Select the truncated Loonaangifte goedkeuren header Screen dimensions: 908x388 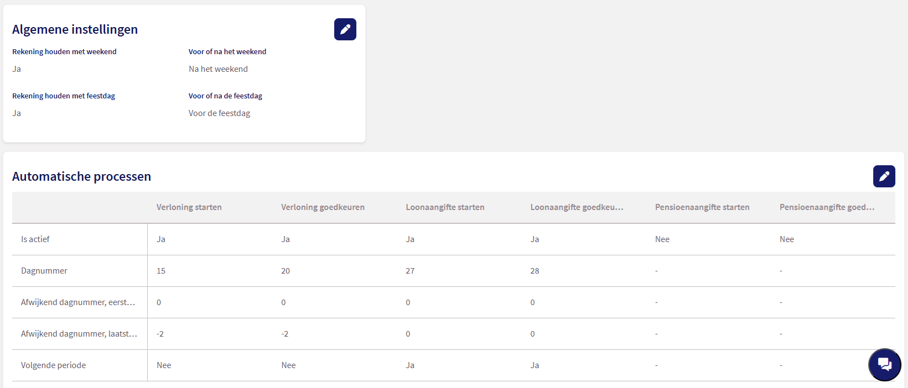577,207
